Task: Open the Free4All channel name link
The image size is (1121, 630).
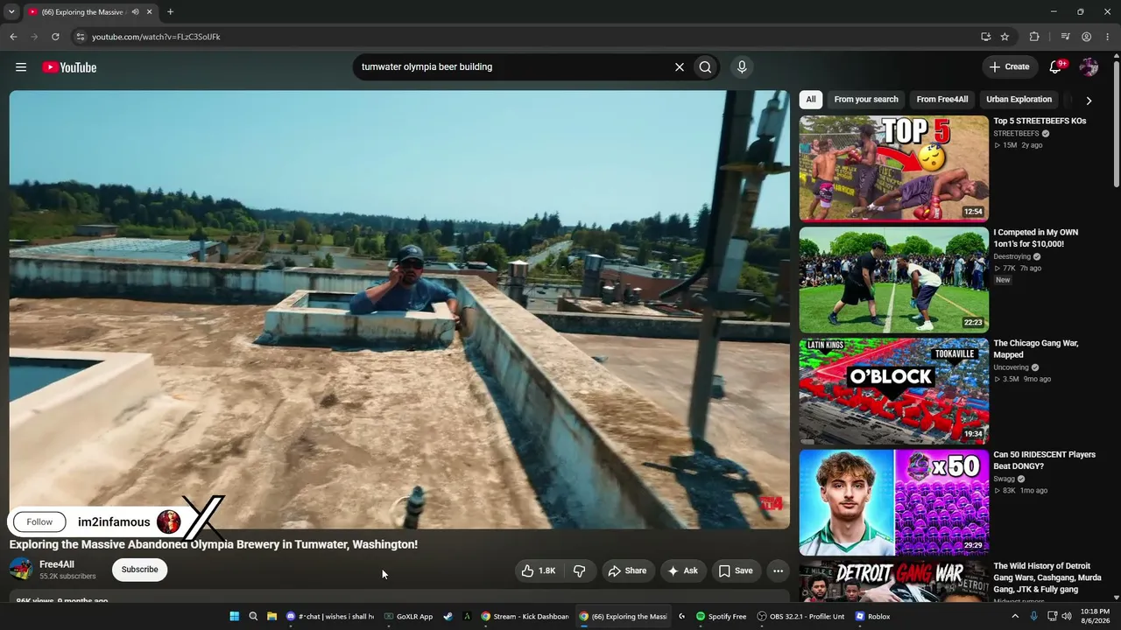Action: pos(57,564)
